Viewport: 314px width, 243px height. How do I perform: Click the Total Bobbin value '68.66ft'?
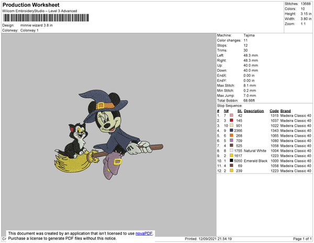click(249, 101)
